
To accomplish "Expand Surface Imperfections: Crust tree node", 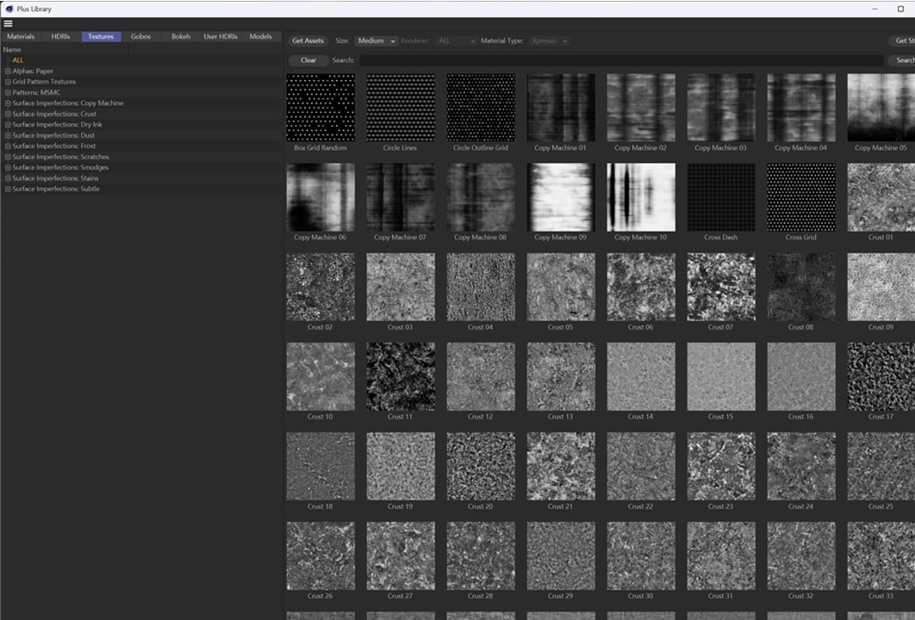I will [x=8, y=114].
